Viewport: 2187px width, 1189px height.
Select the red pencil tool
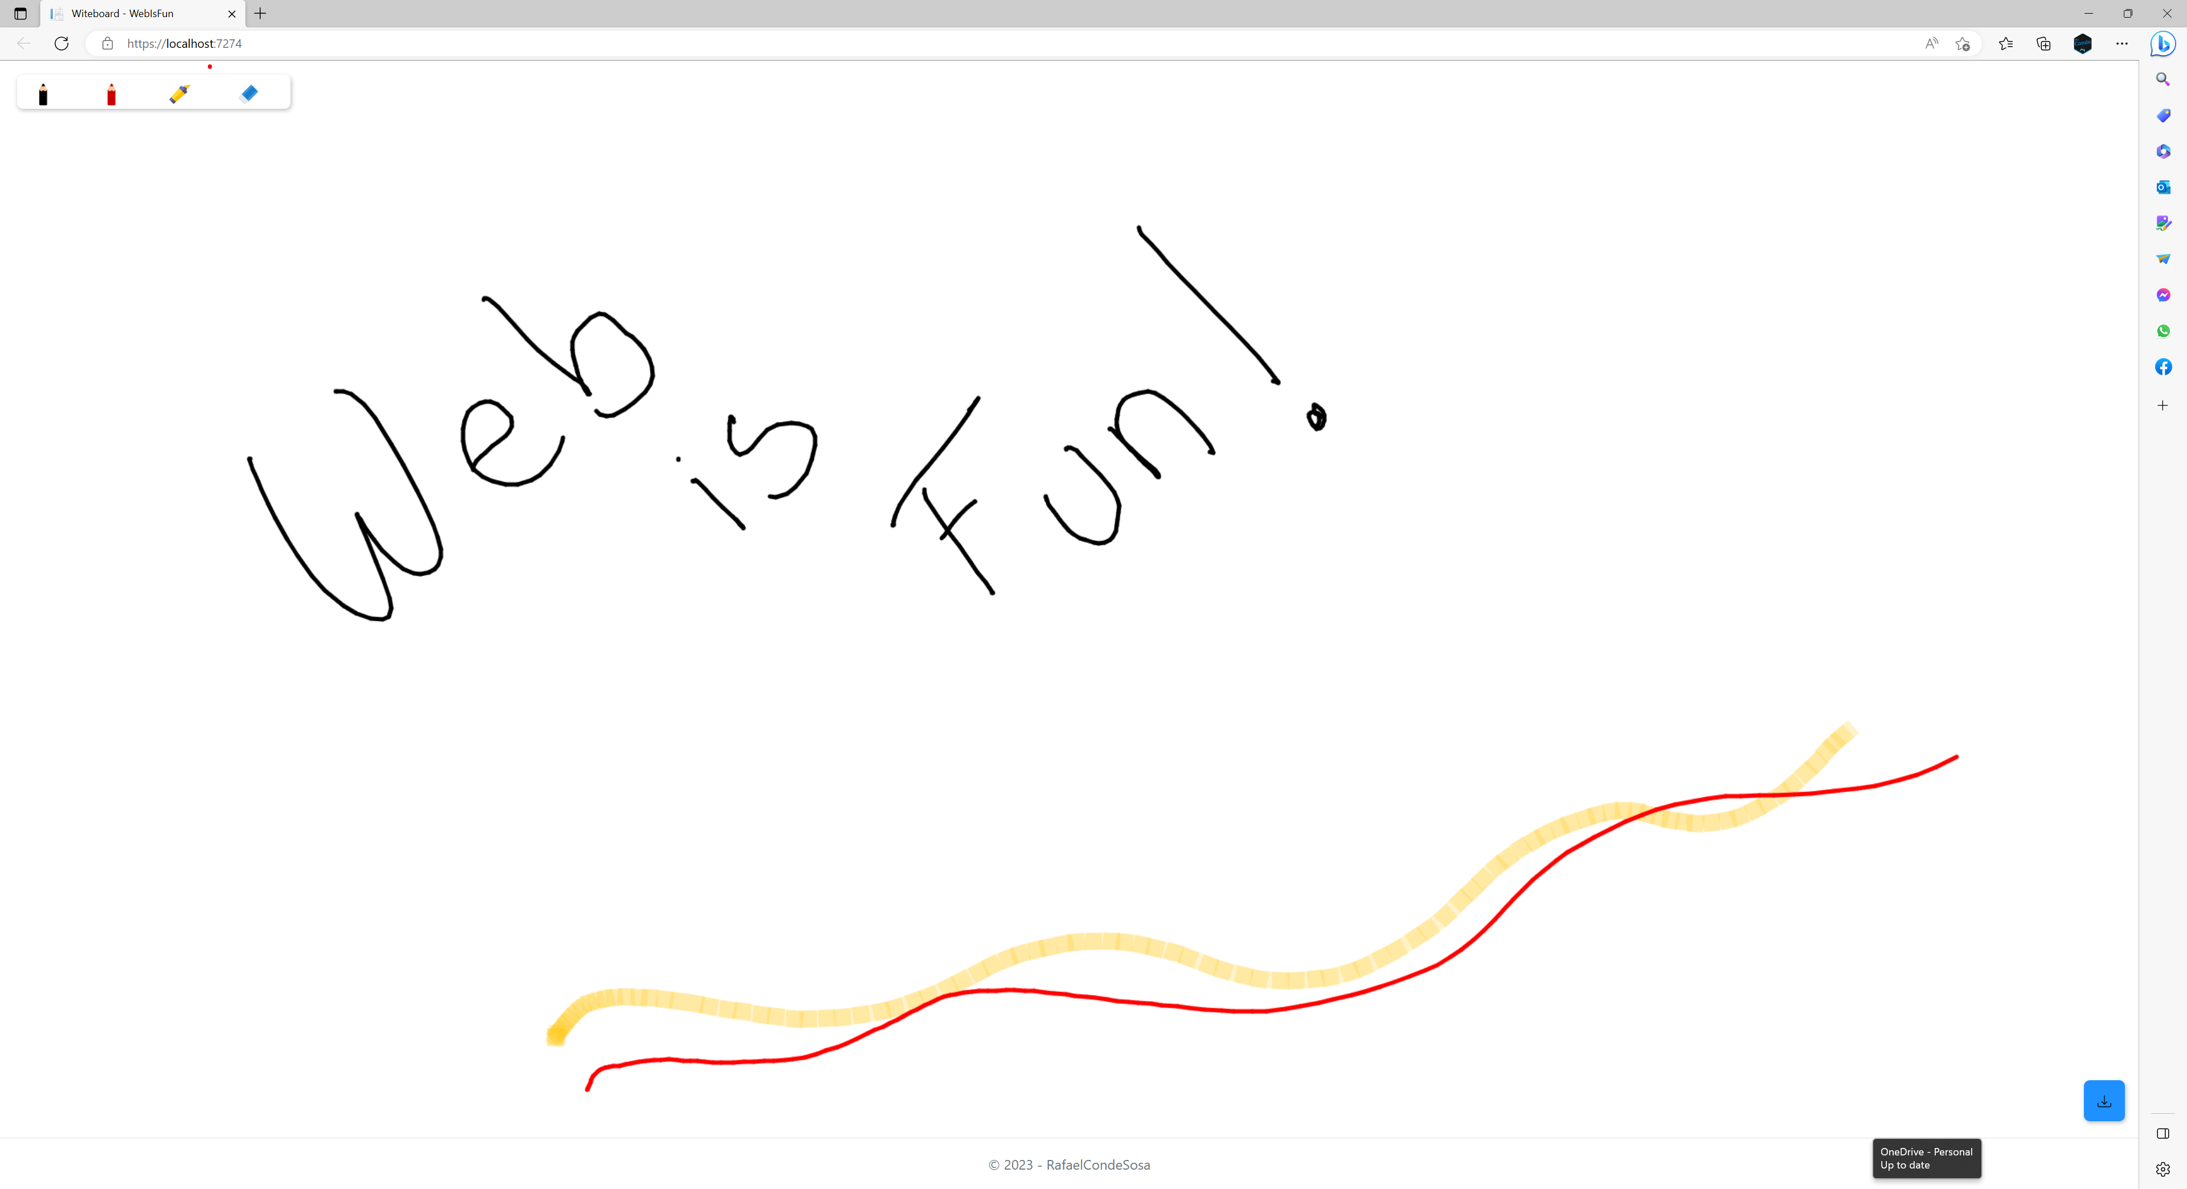pyautogui.click(x=111, y=93)
